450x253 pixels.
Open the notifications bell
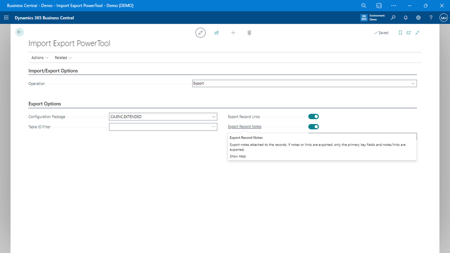tap(405, 17)
